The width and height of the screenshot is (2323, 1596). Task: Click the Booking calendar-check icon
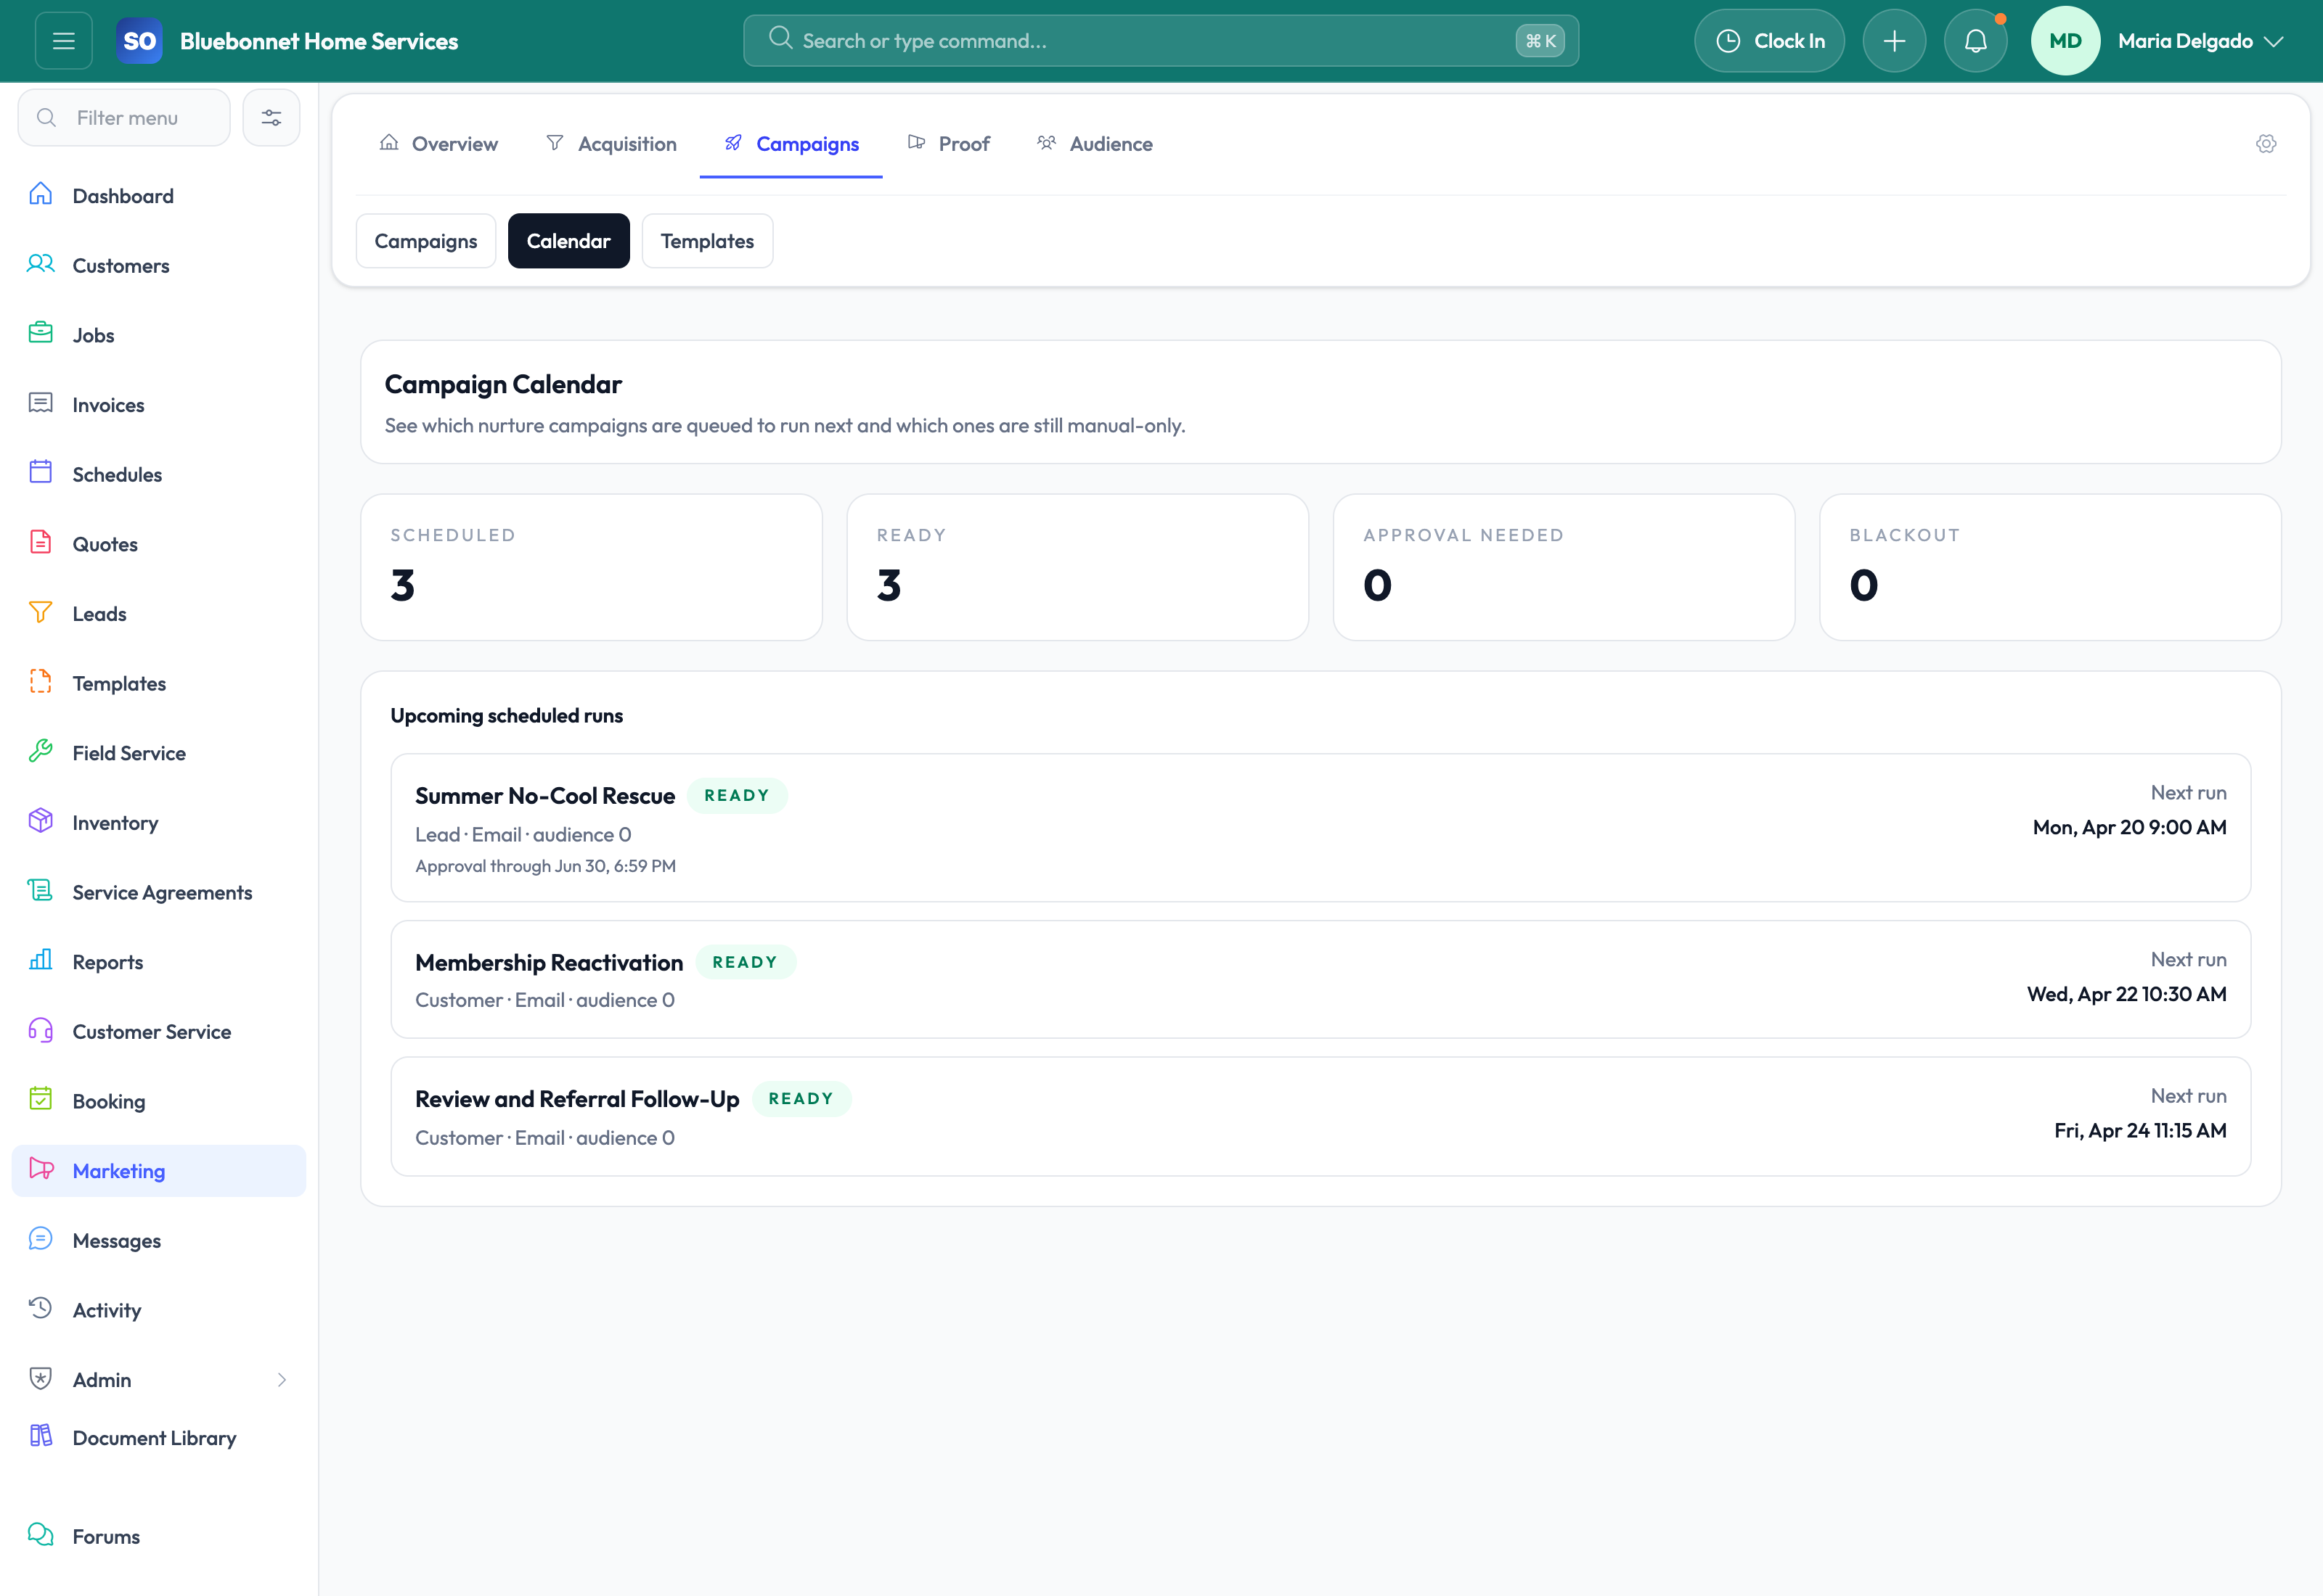click(x=41, y=1100)
